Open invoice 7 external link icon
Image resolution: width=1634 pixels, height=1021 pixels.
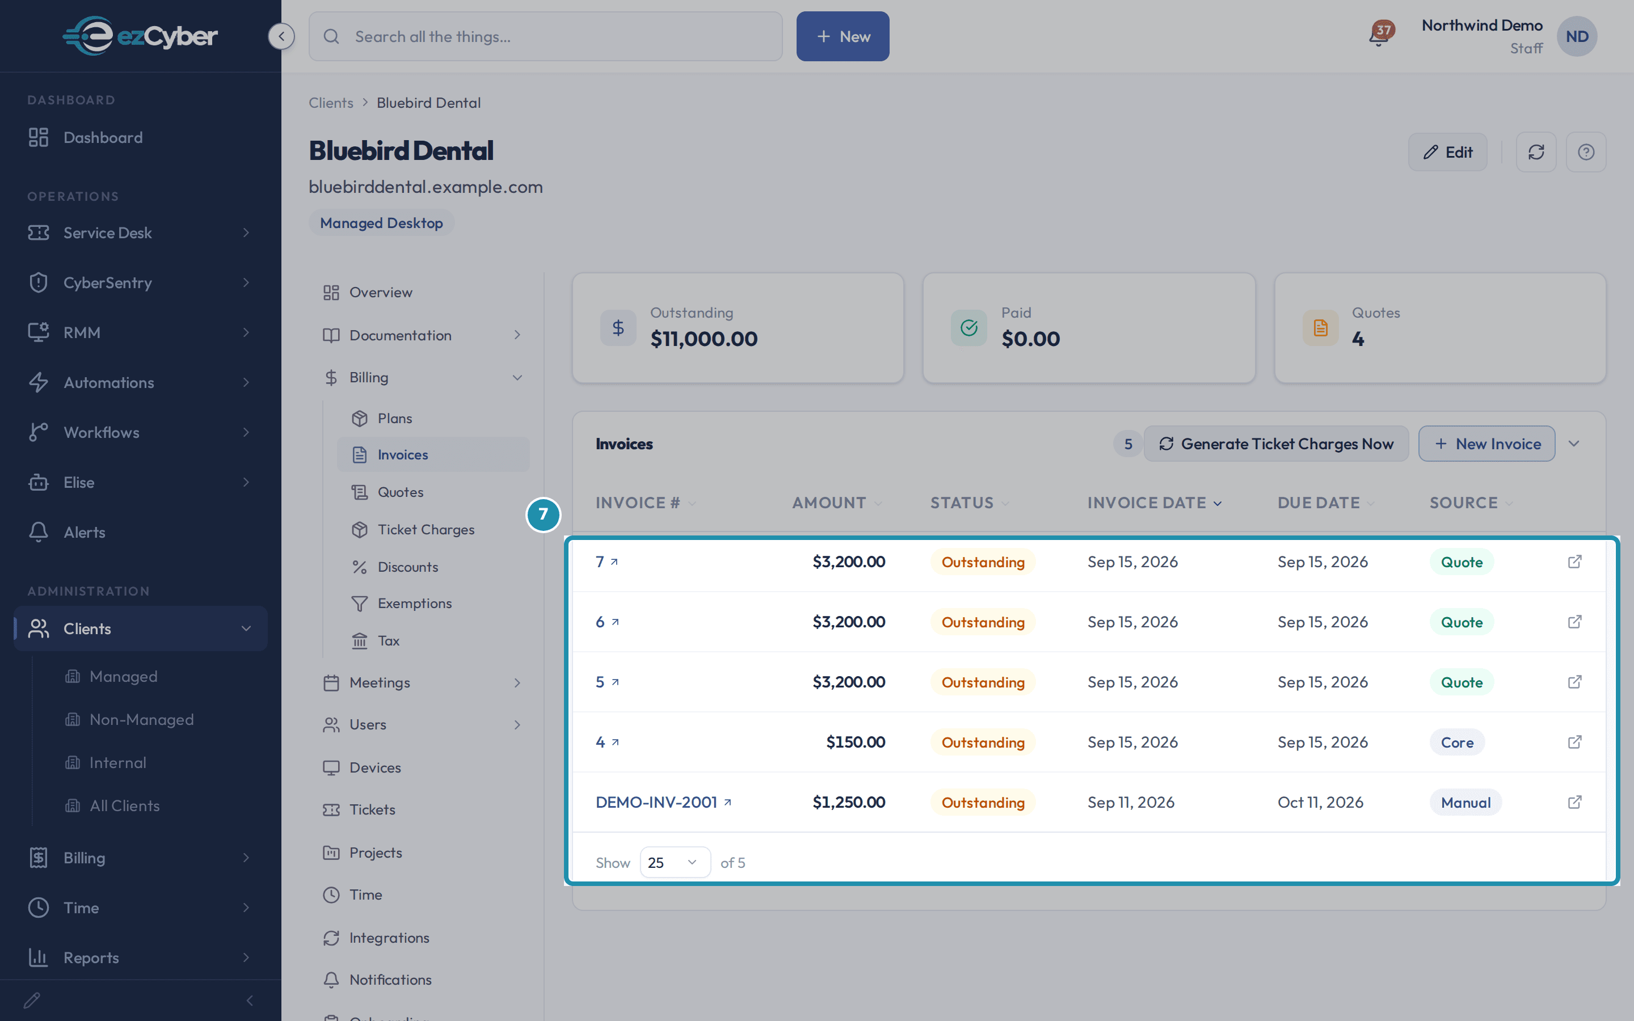point(1574,562)
